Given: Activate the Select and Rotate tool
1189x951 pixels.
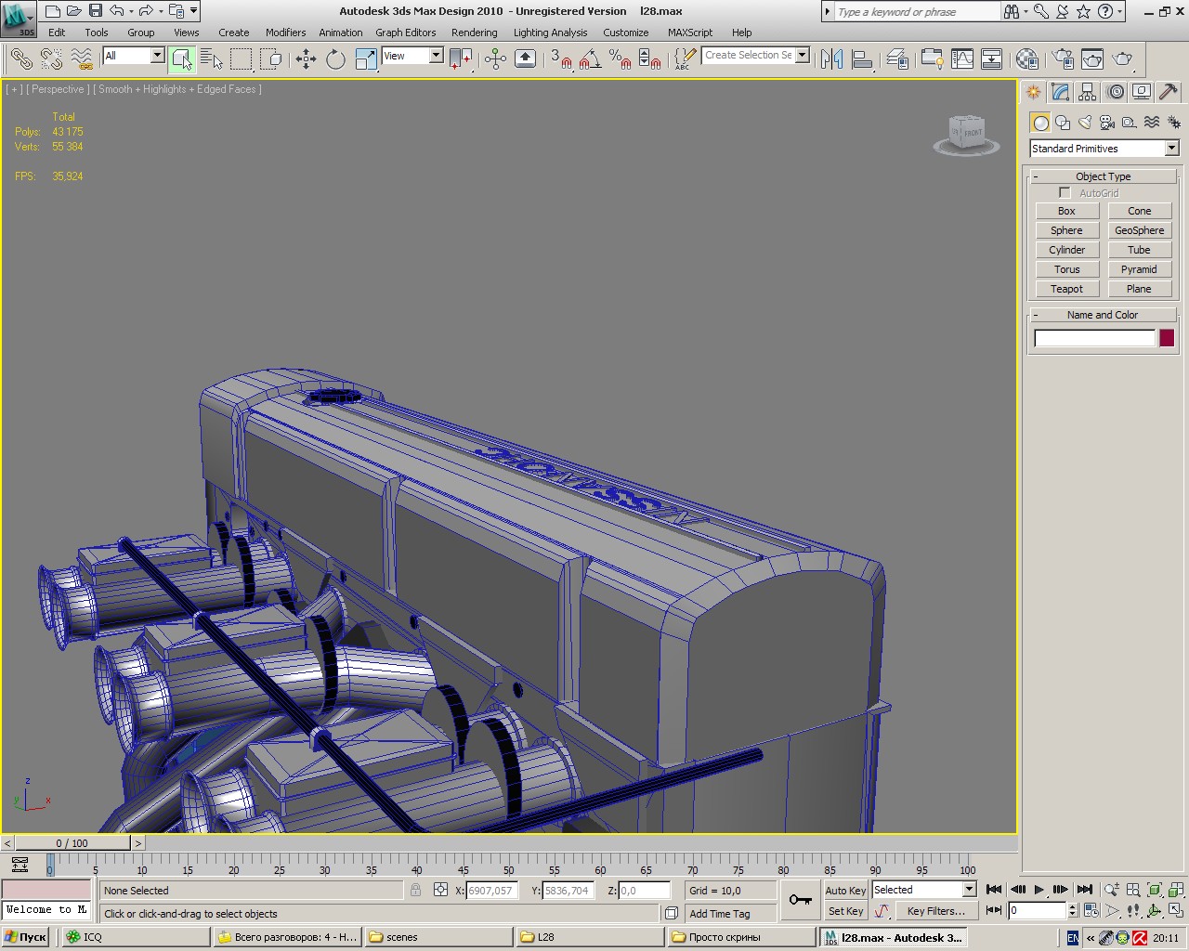Looking at the screenshot, I should (x=335, y=59).
